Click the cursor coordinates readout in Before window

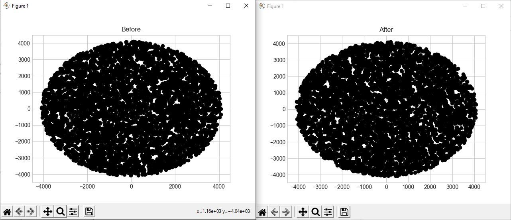click(x=223, y=211)
